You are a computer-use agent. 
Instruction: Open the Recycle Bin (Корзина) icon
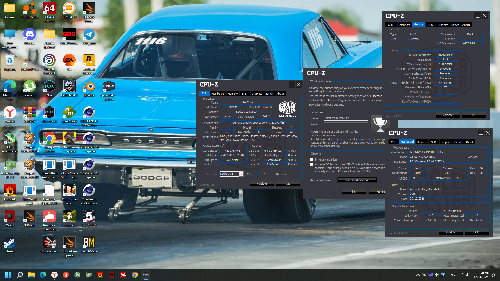pos(10,62)
